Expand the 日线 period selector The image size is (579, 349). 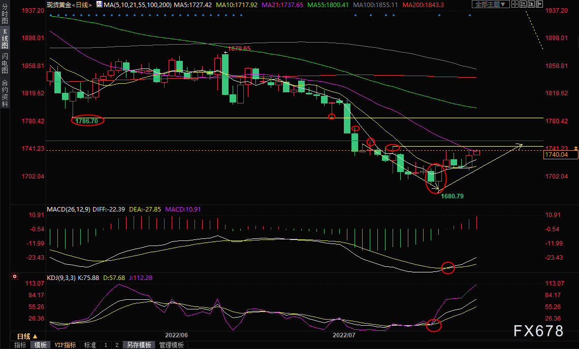pos(27,336)
